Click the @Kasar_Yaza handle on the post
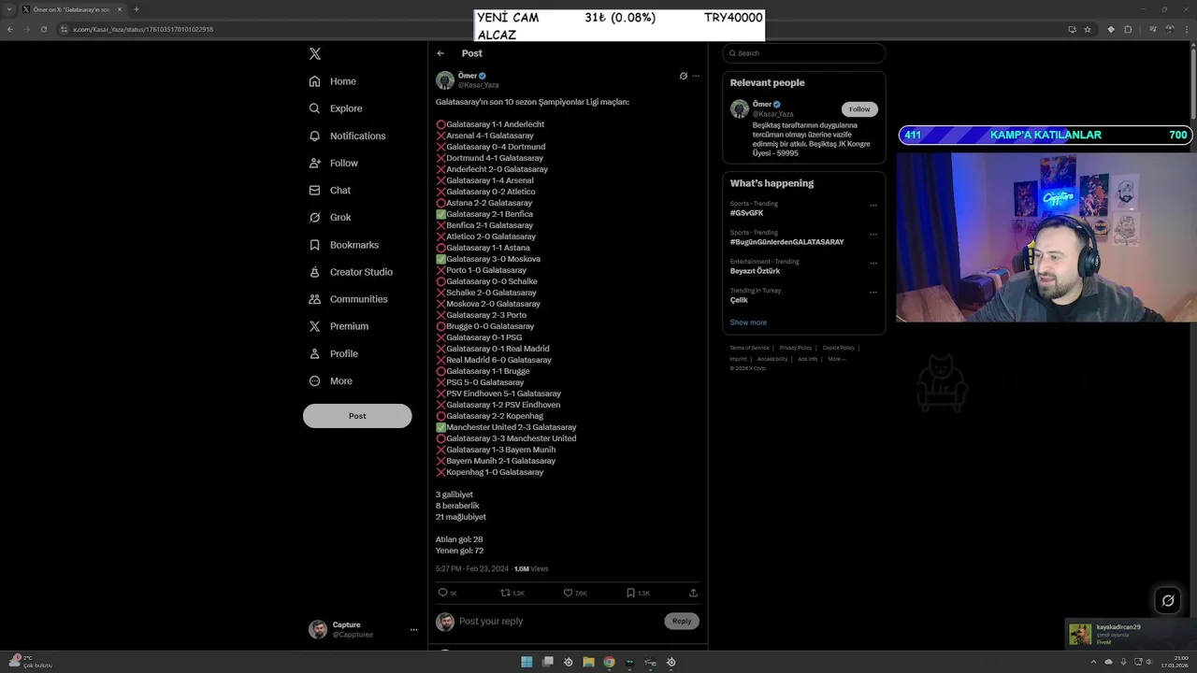The height and width of the screenshot is (673, 1197). [478, 85]
